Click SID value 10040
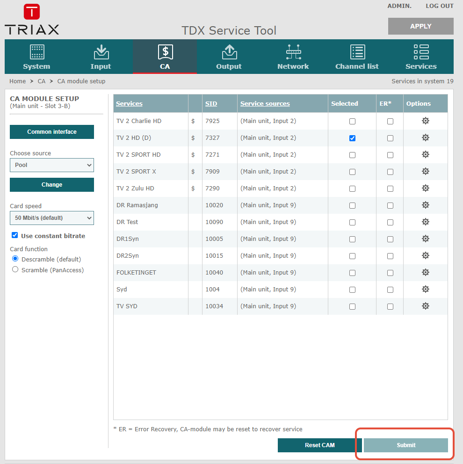463x464 pixels. pyautogui.click(x=214, y=273)
